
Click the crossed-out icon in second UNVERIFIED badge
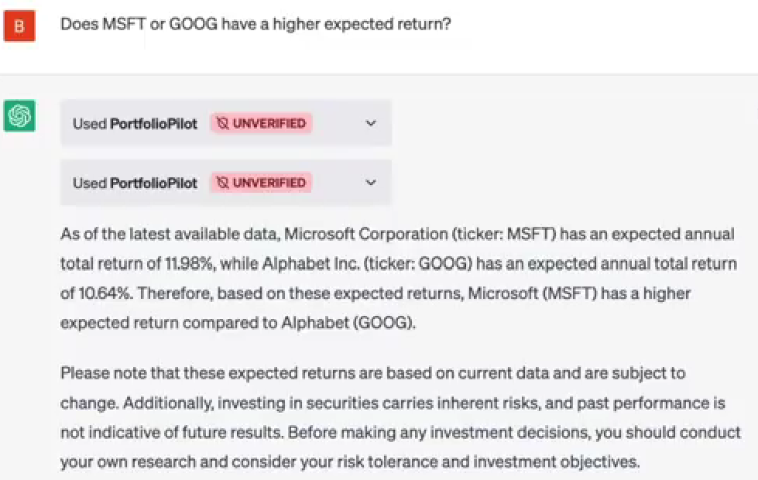point(222,183)
